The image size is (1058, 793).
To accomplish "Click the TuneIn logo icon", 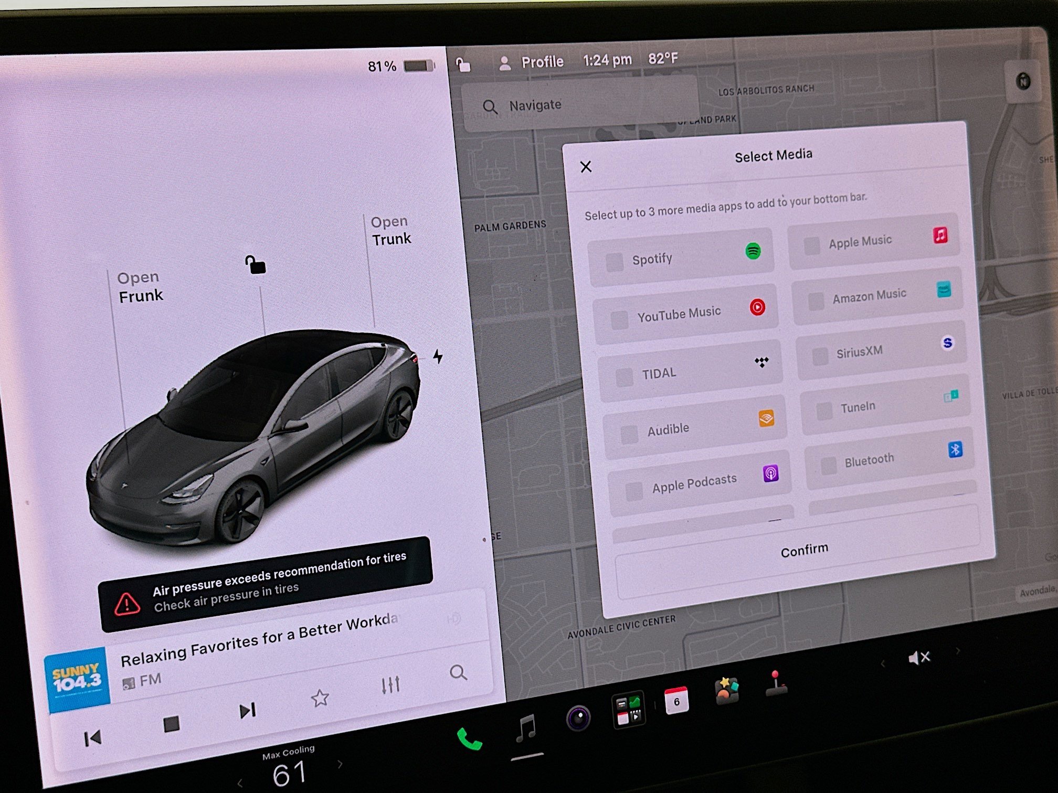I will pos(951,395).
